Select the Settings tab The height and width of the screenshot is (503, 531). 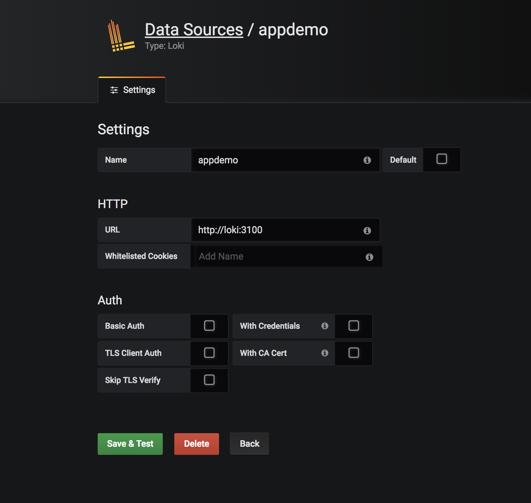[x=132, y=90]
